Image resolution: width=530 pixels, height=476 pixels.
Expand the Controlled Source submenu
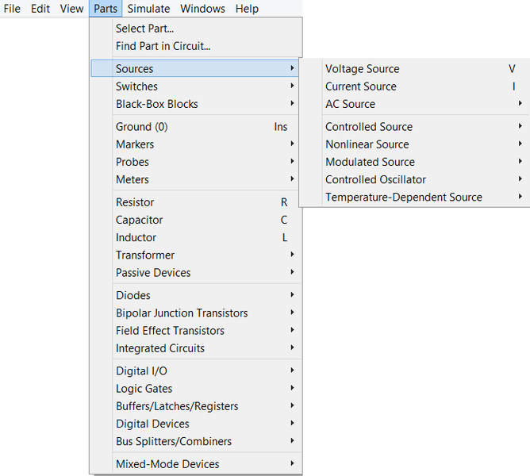point(368,127)
